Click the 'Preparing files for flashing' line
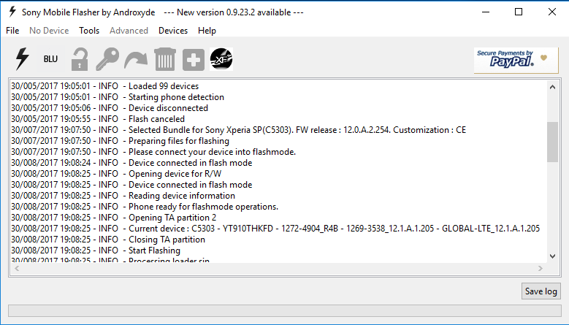The image size is (569, 325). point(120,141)
